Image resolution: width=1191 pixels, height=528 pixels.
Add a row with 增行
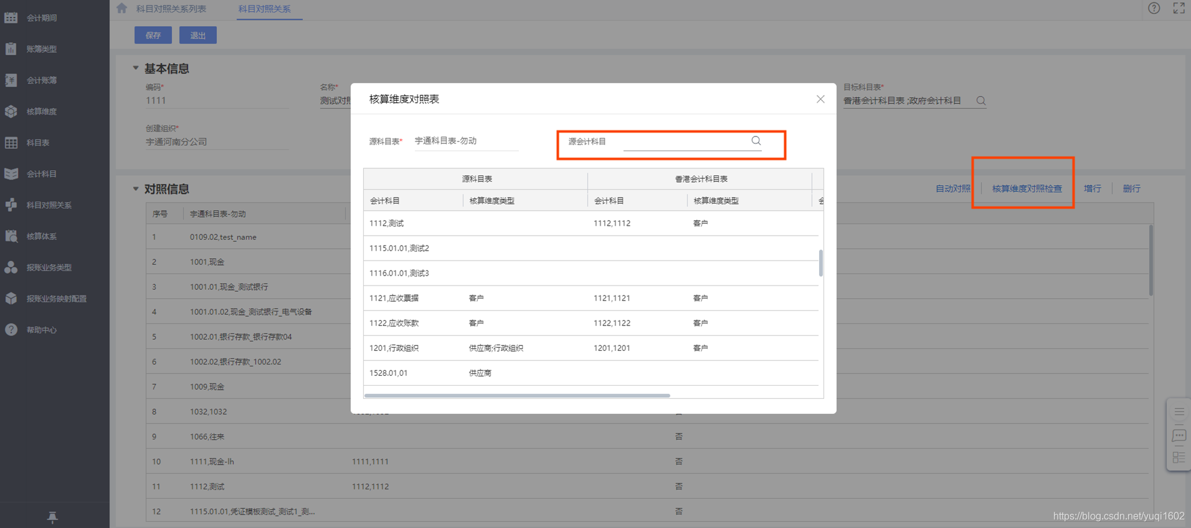(1093, 188)
